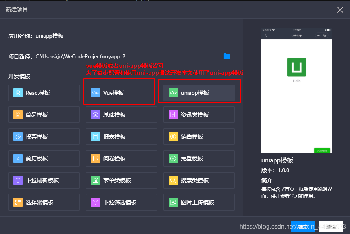Choose the uniapp模板 code icon
Screen dimensions: 350x234
pos(173,93)
